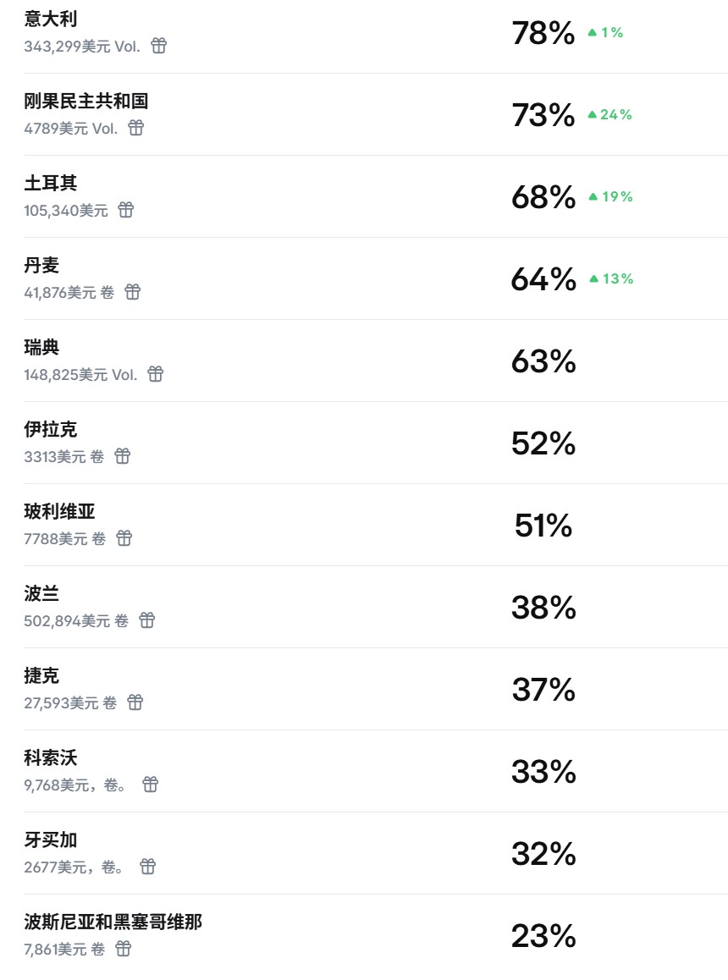Click the gift icon under 刚果民主共和国
The image size is (728, 980).
pos(136,128)
